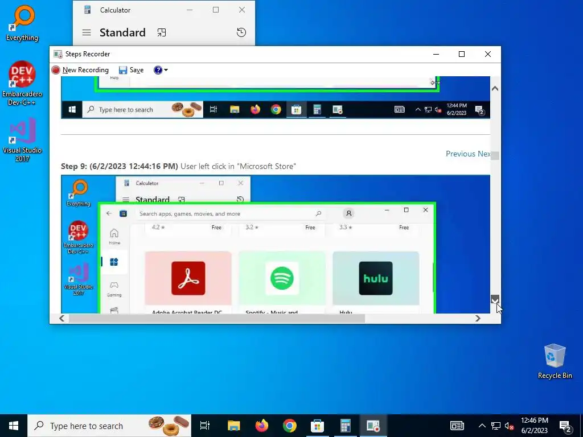Click horizontal scrollbar left arrow
Screen dimensions: 583x437
61,319
